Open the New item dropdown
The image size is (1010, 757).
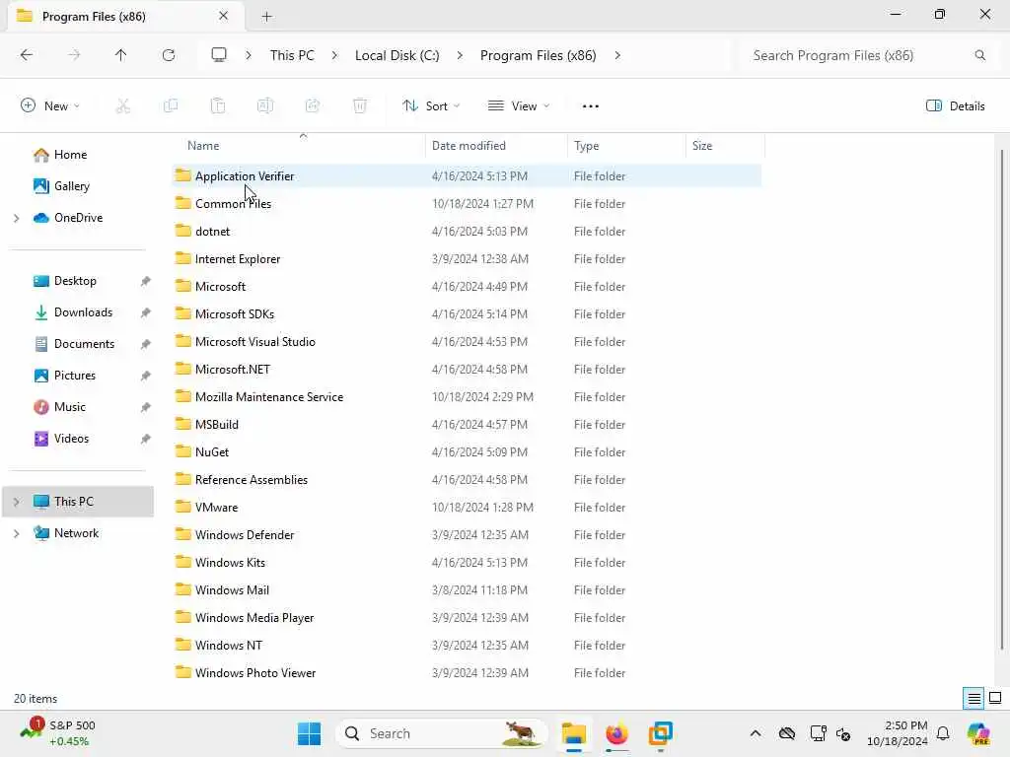pyautogui.click(x=50, y=106)
